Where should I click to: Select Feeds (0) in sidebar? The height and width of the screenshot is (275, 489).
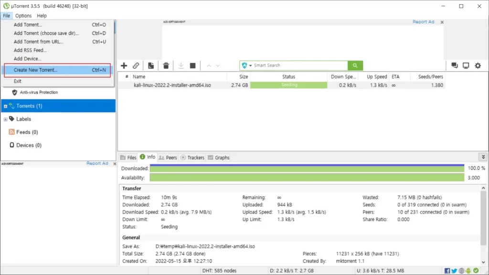[x=27, y=132]
